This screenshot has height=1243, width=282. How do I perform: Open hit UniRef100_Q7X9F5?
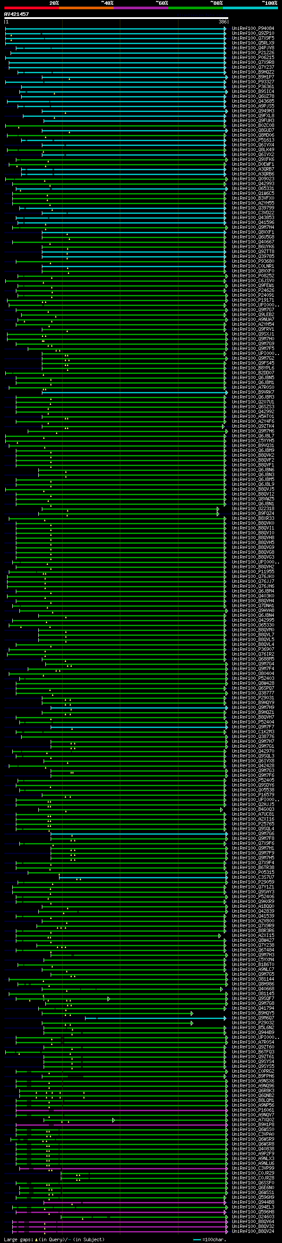tap(253, 38)
